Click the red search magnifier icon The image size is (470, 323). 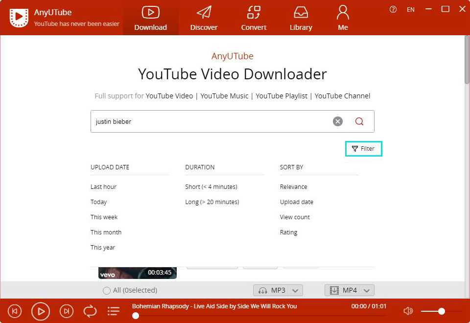click(359, 121)
